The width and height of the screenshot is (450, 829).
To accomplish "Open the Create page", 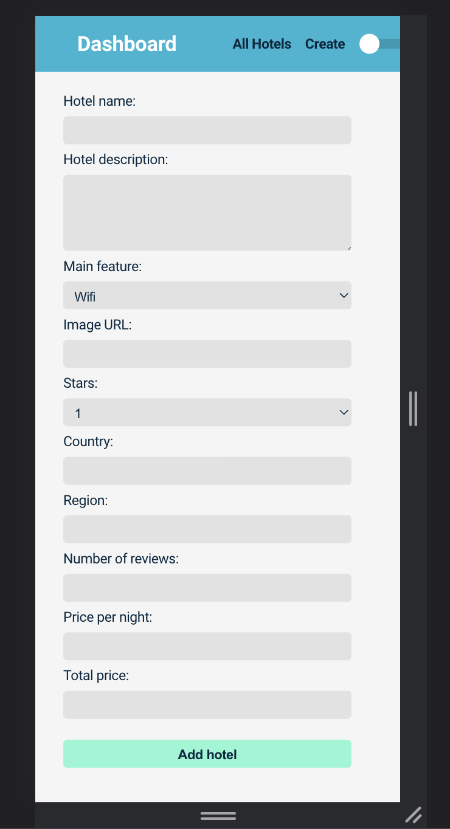I will 325,44.
